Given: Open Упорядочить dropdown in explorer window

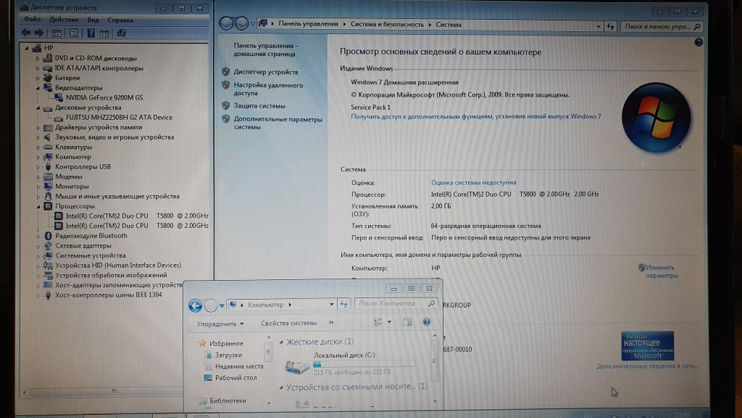Looking at the screenshot, I should [220, 324].
